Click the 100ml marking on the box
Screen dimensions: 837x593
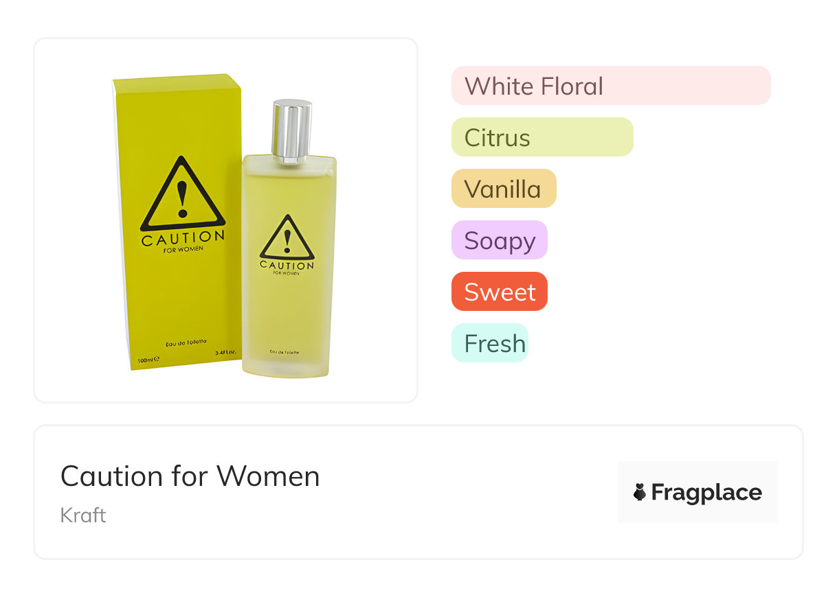click(x=148, y=359)
